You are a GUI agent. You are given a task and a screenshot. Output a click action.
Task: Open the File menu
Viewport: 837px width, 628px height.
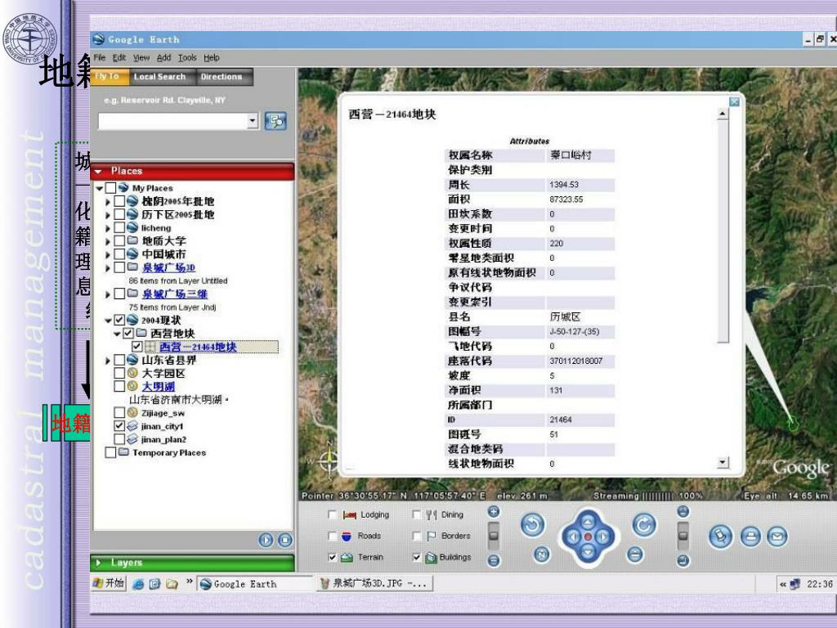point(99,57)
